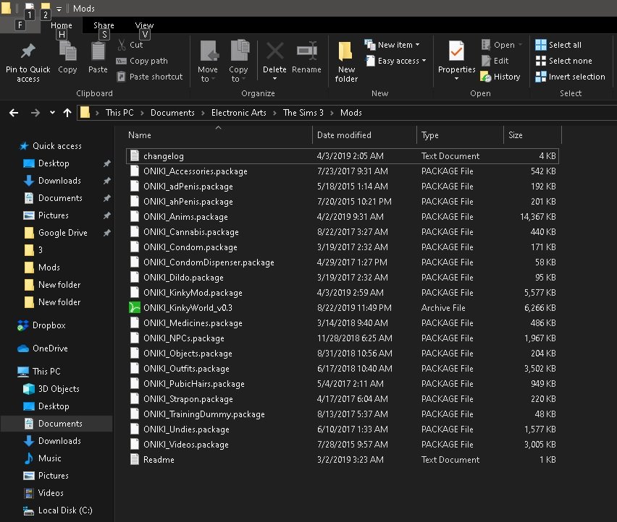
Task: Switch to the View ribbon tab
Action: pyautogui.click(x=144, y=25)
